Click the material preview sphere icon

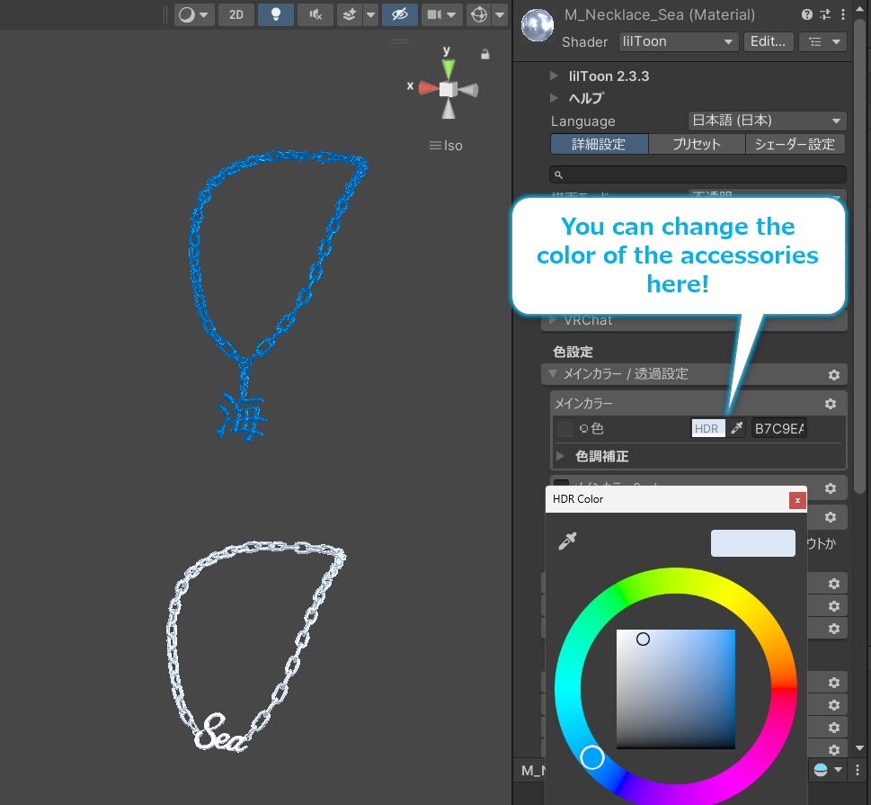[538, 25]
